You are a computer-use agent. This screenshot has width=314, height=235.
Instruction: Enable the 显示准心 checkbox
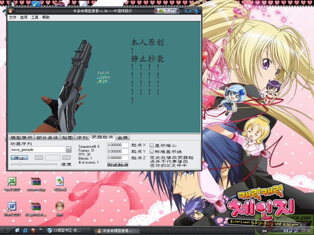click(x=152, y=145)
